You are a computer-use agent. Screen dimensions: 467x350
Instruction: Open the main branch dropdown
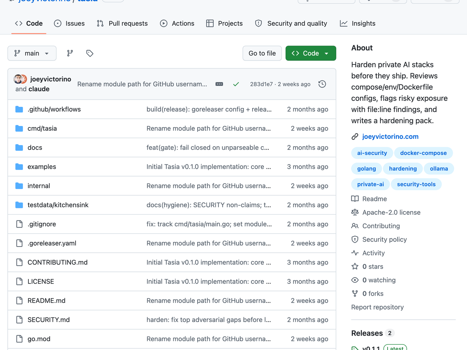[32, 53]
